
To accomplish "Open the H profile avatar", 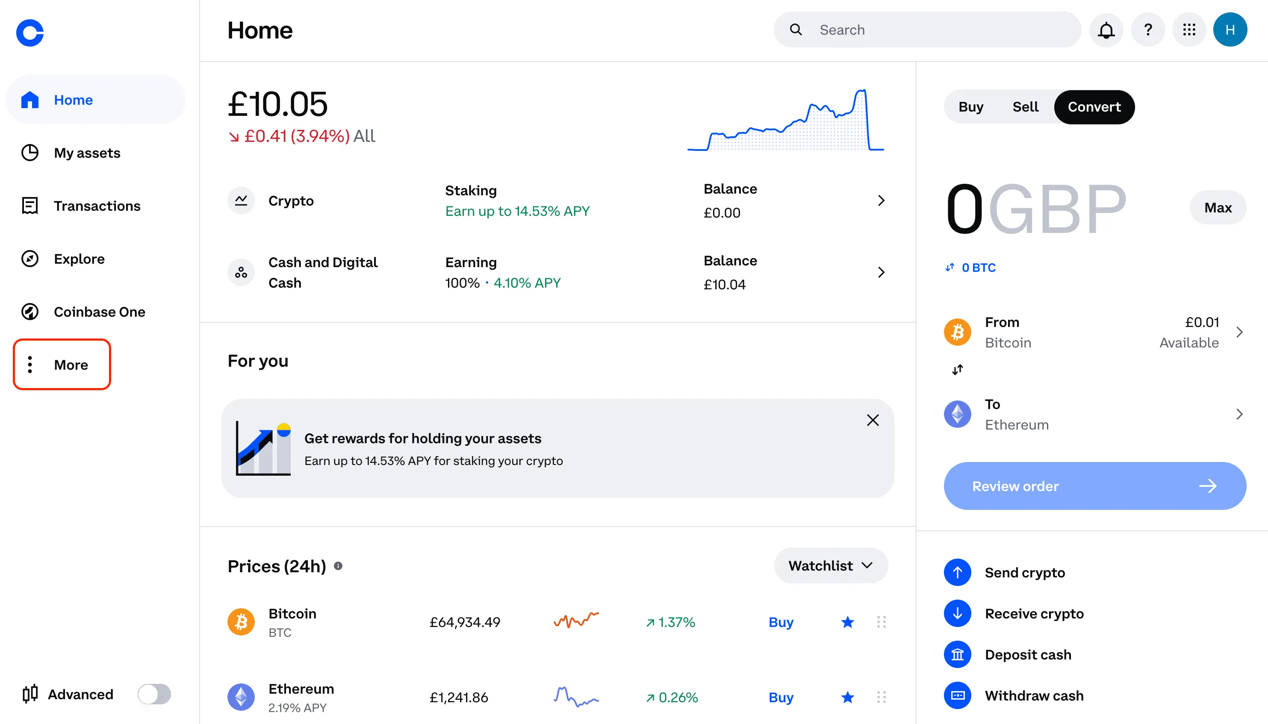I will (x=1230, y=30).
